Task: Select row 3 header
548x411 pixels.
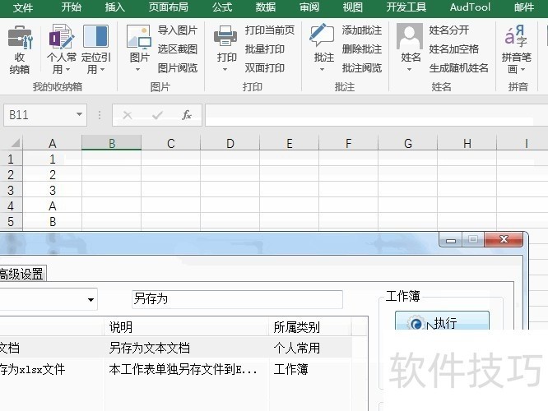Action: (x=11, y=191)
